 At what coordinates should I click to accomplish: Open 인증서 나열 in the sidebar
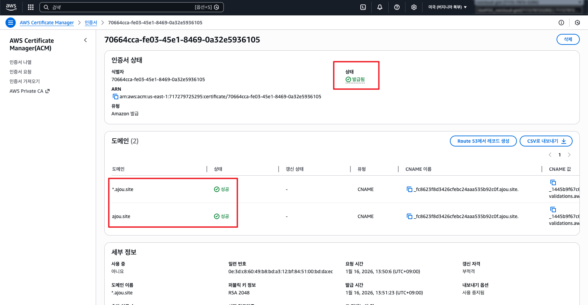pos(21,62)
